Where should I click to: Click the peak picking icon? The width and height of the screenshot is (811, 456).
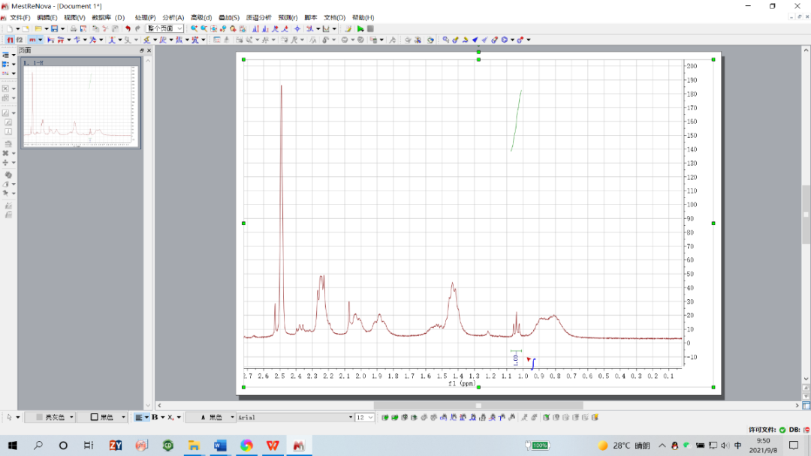[112, 40]
